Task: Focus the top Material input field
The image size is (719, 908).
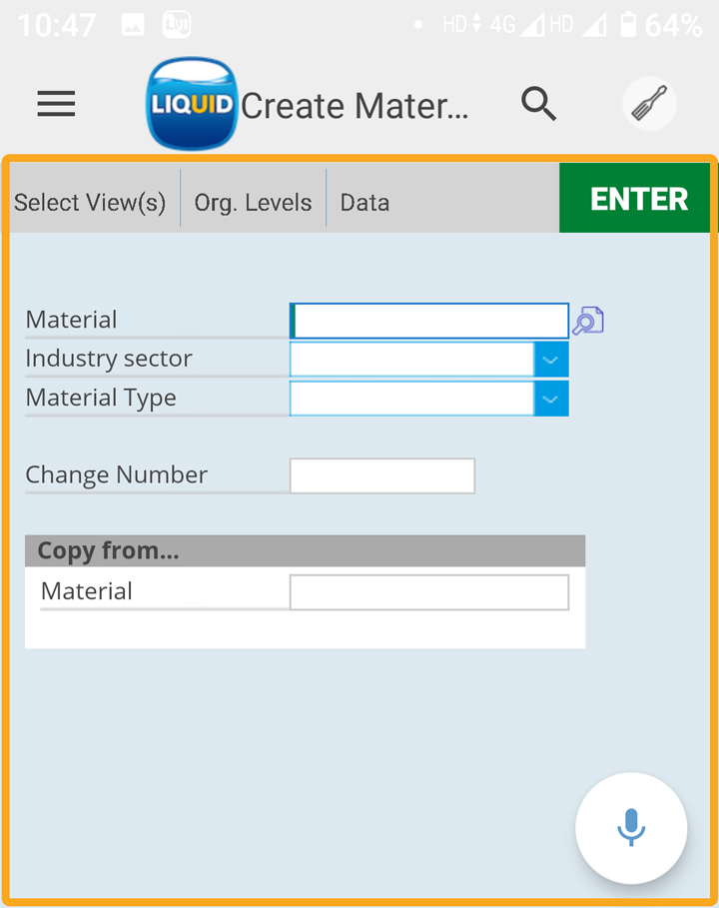Action: (x=429, y=321)
